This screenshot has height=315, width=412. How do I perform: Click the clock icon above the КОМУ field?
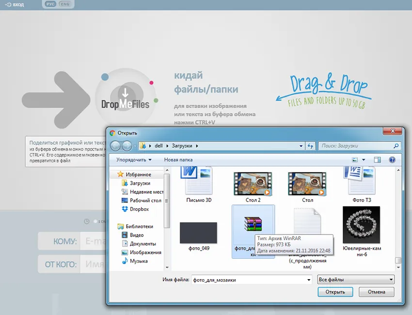[x=87, y=221]
